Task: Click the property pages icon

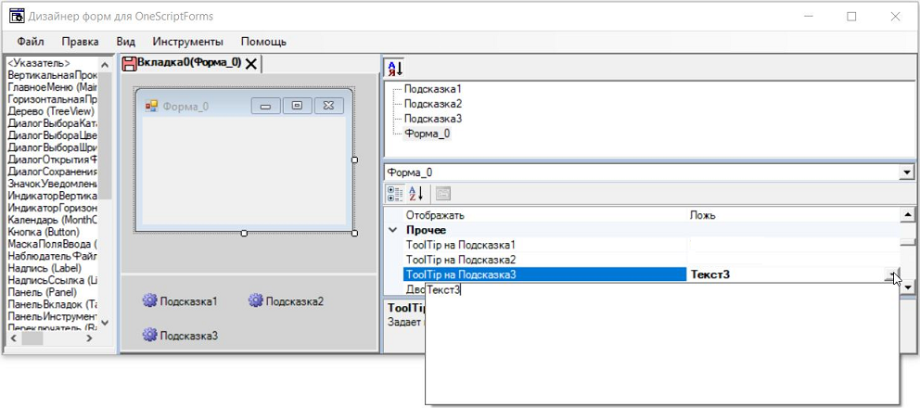Action: click(443, 193)
